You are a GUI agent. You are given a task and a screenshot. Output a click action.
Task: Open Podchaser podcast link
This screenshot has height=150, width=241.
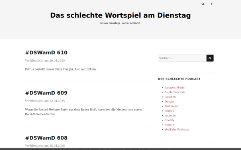(x=172, y=106)
